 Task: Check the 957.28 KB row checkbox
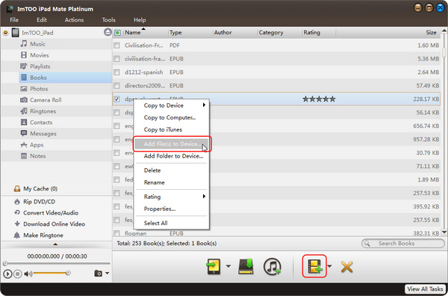click(116, 139)
